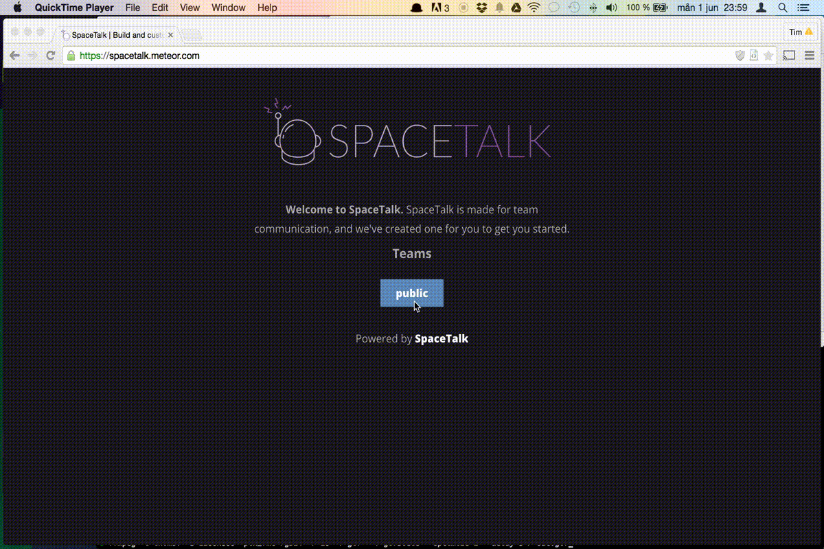
Task: Click the SpaceTalk astronaut logo
Action: click(x=297, y=132)
